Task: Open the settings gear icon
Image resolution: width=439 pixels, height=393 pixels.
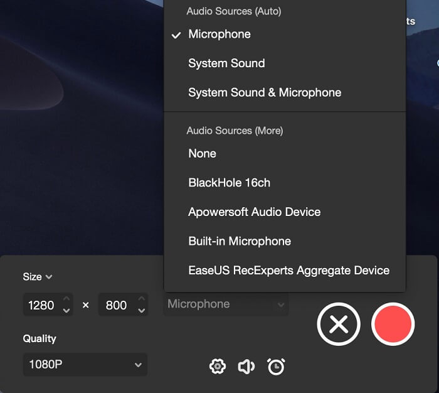Action: point(218,366)
